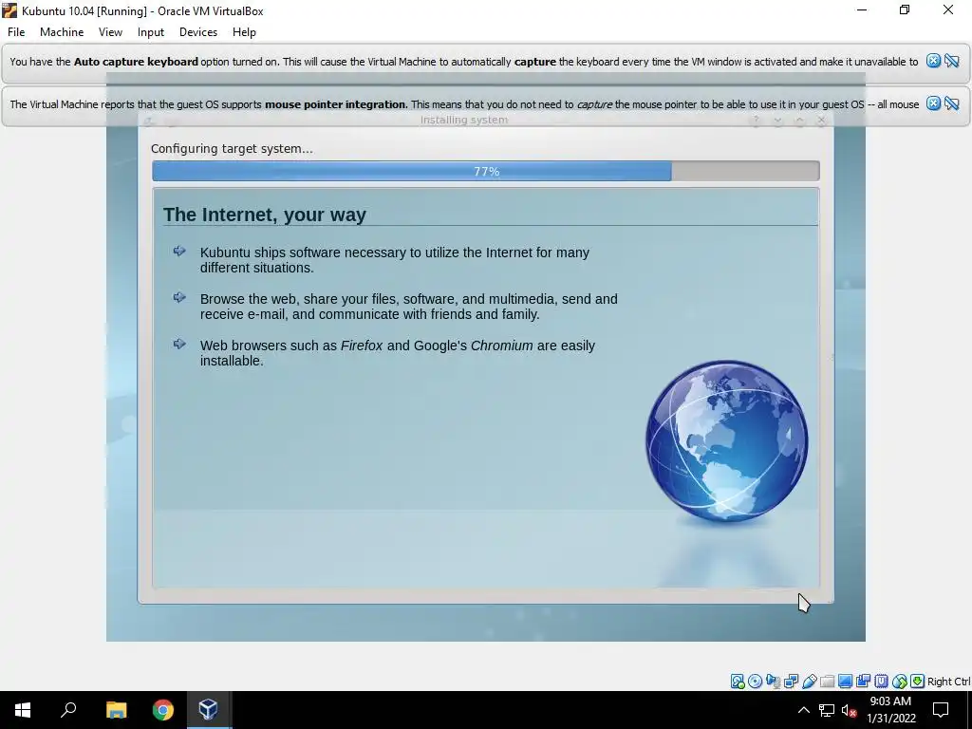Click the bullet arrow beside 'Browse the web'
972x729 pixels.
point(179,297)
